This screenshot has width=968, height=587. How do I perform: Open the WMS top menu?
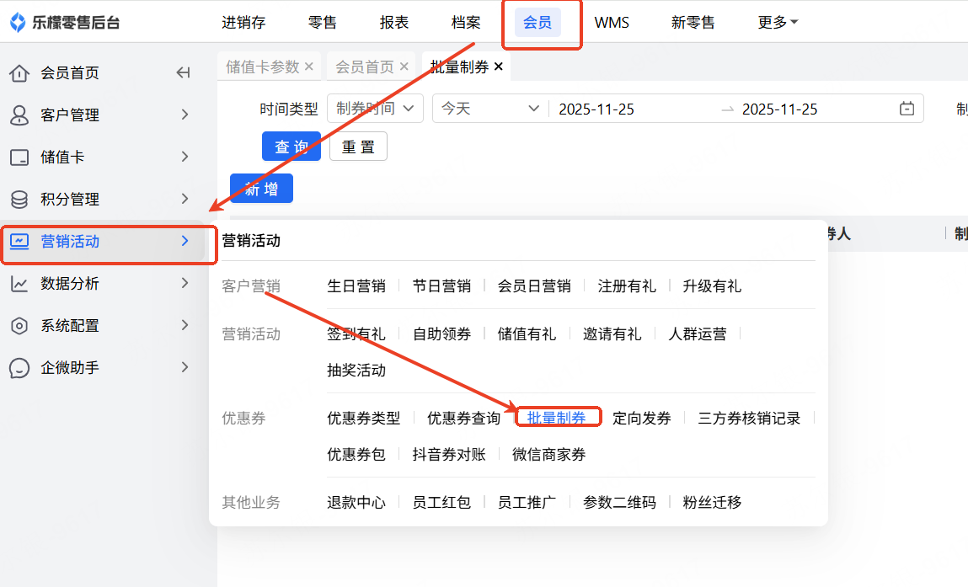(612, 22)
